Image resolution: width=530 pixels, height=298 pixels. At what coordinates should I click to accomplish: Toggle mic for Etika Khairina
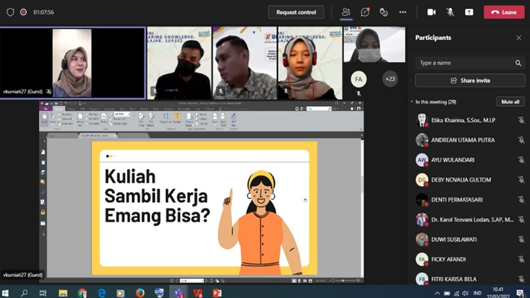(521, 120)
